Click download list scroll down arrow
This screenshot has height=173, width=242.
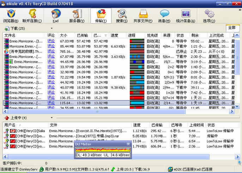tap(237, 106)
